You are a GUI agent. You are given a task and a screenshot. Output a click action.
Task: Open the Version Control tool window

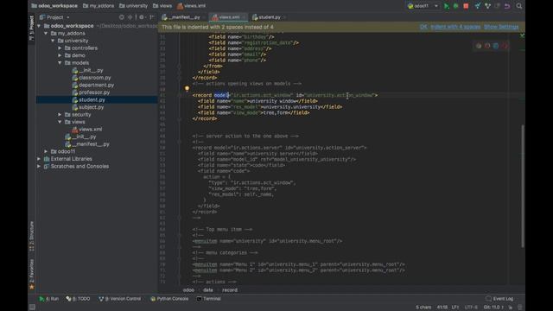click(119, 299)
